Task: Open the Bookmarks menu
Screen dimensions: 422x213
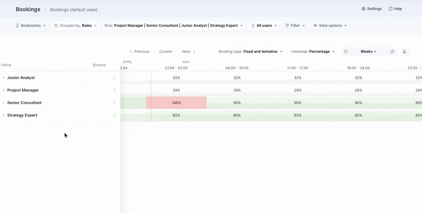Action: coord(30,26)
